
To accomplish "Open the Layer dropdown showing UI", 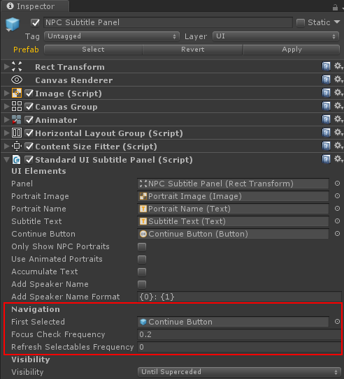I will coord(275,36).
